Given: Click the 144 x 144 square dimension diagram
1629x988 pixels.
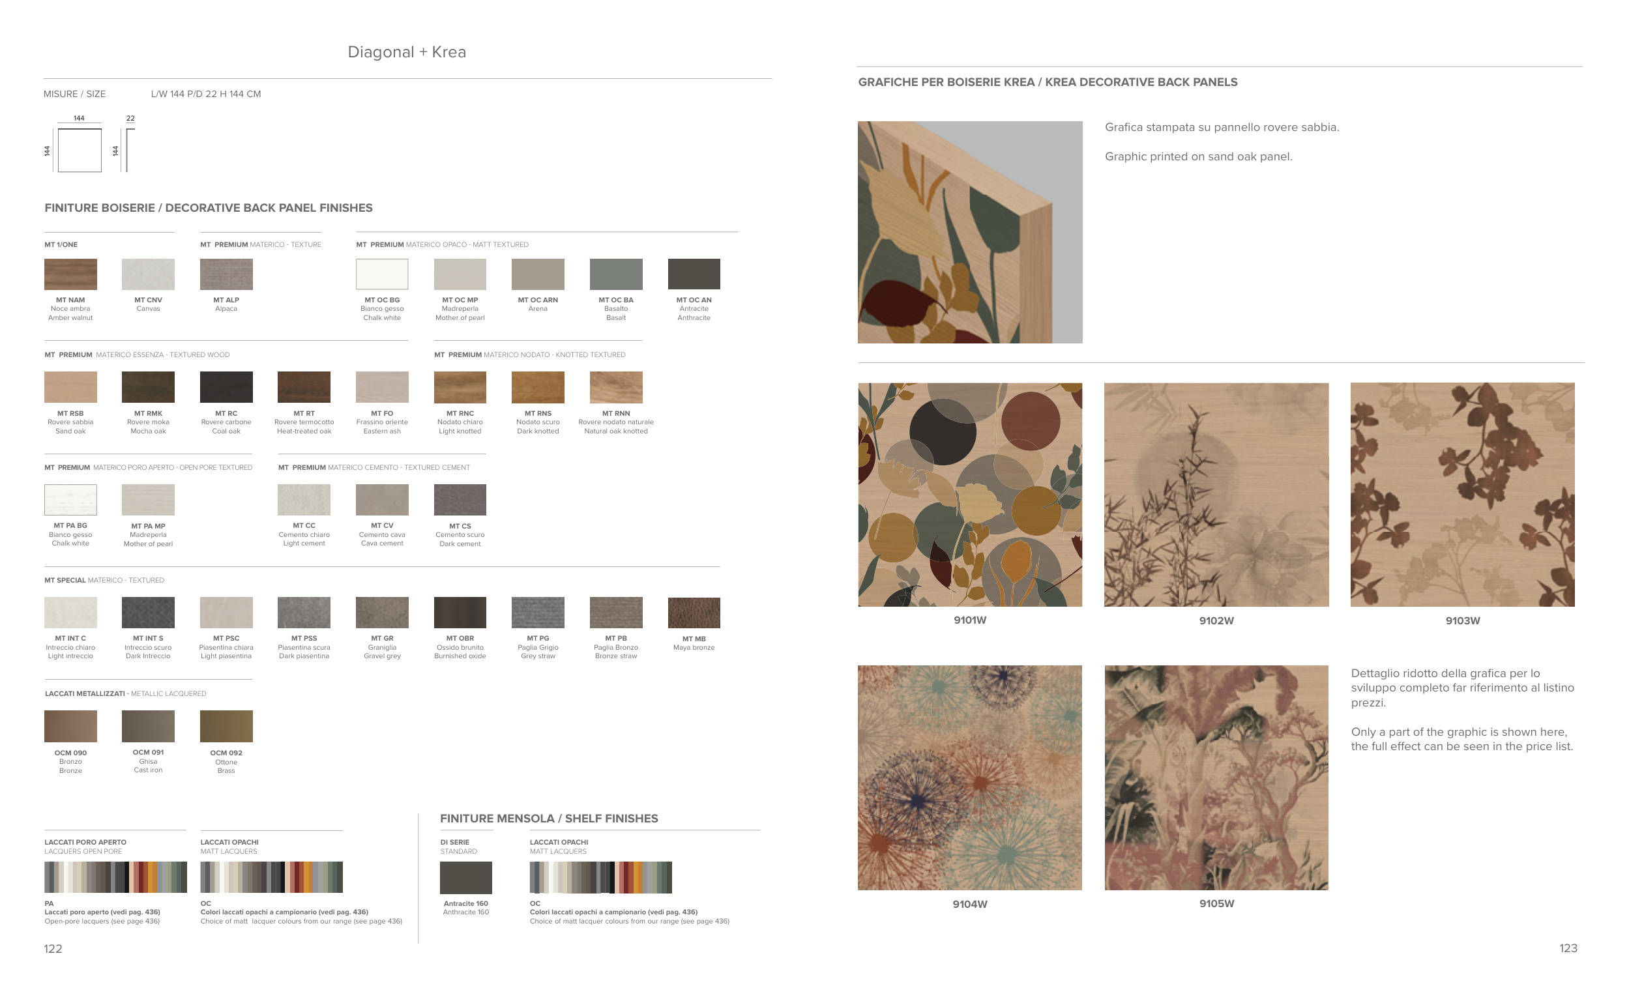Looking at the screenshot, I should pos(80,151).
